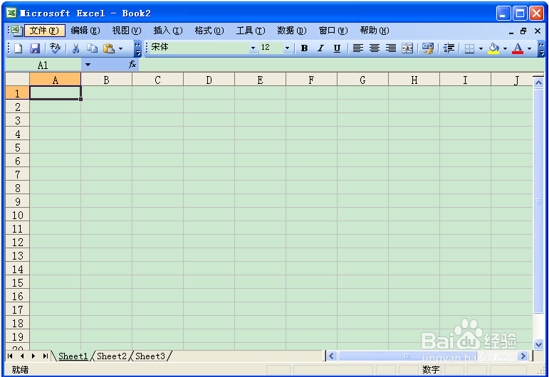549x377 pixels.
Task: Select column header D
Action: (x=209, y=80)
